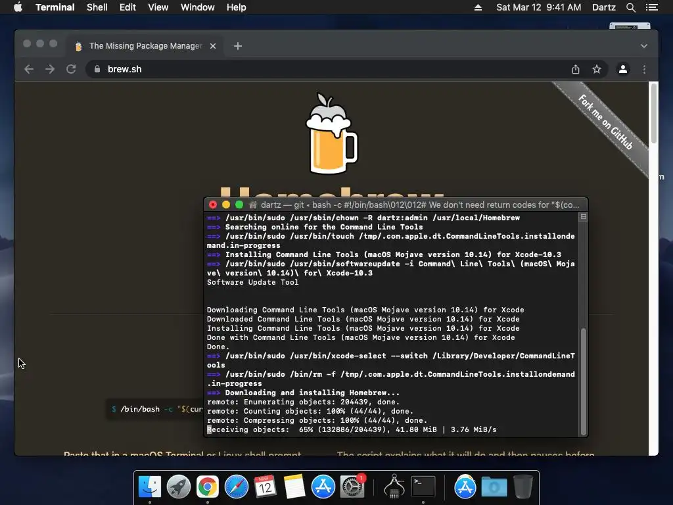Open Chrome's three-dot menu
Image resolution: width=673 pixels, height=505 pixels.
point(644,69)
